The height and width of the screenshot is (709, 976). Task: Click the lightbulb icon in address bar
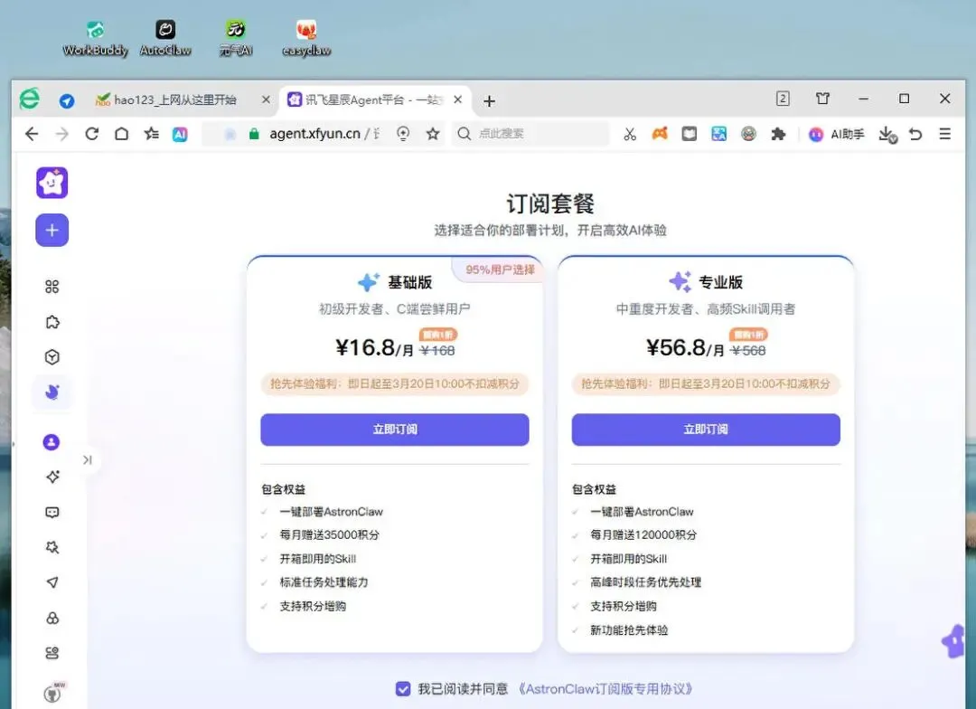(x=403, y=134)
